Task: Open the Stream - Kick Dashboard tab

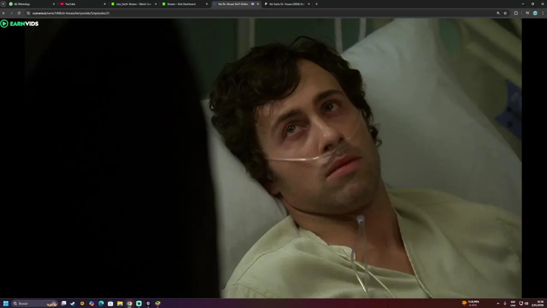Action: tap(185, 4)
